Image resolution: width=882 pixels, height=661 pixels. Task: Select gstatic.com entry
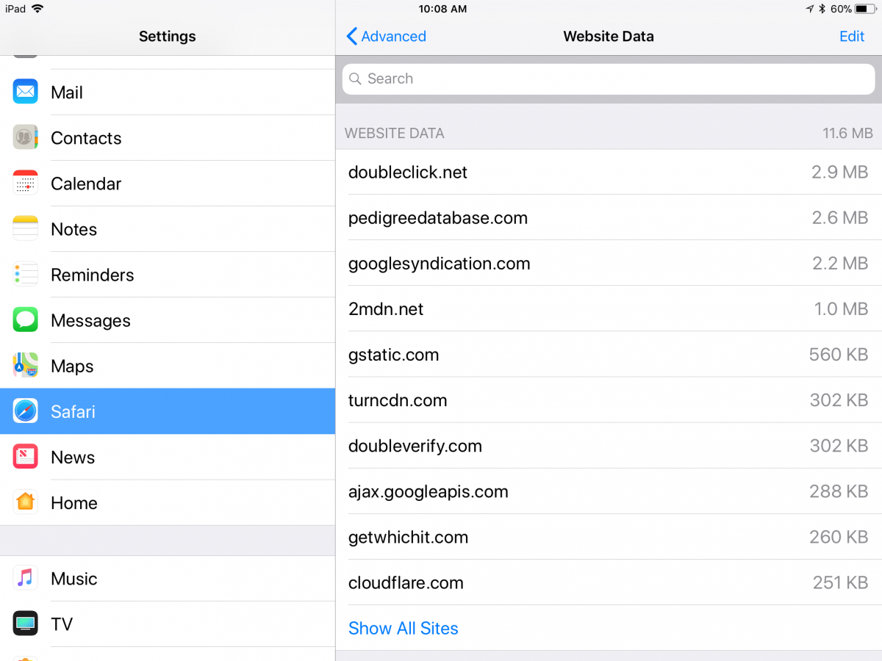tap(609, 354)
